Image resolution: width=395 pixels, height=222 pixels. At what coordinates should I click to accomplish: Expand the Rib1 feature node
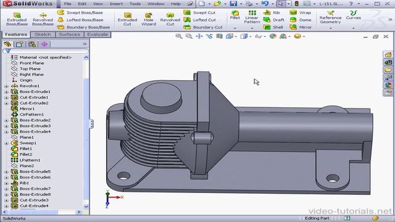click(x=6, y=183)
